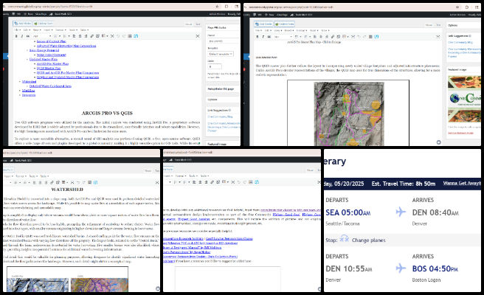This screenshot has height=295, width=484.
Task: Click One Community Blog link in QGIS Master Plan sidebar
Action: tap(460, 42)
